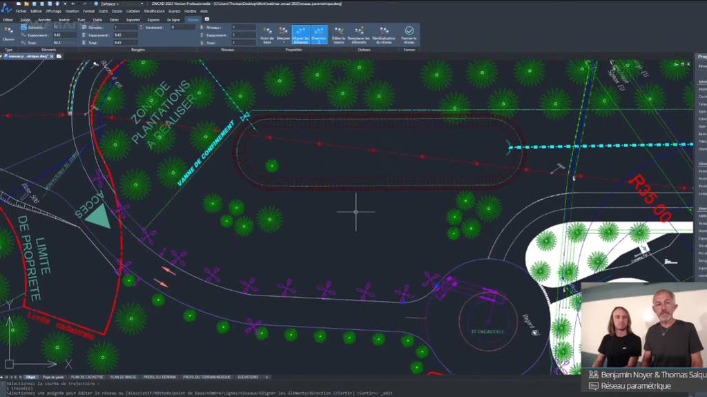Click the LIMITE DE PROPRIETE drawing text

[x=35, y=258]
